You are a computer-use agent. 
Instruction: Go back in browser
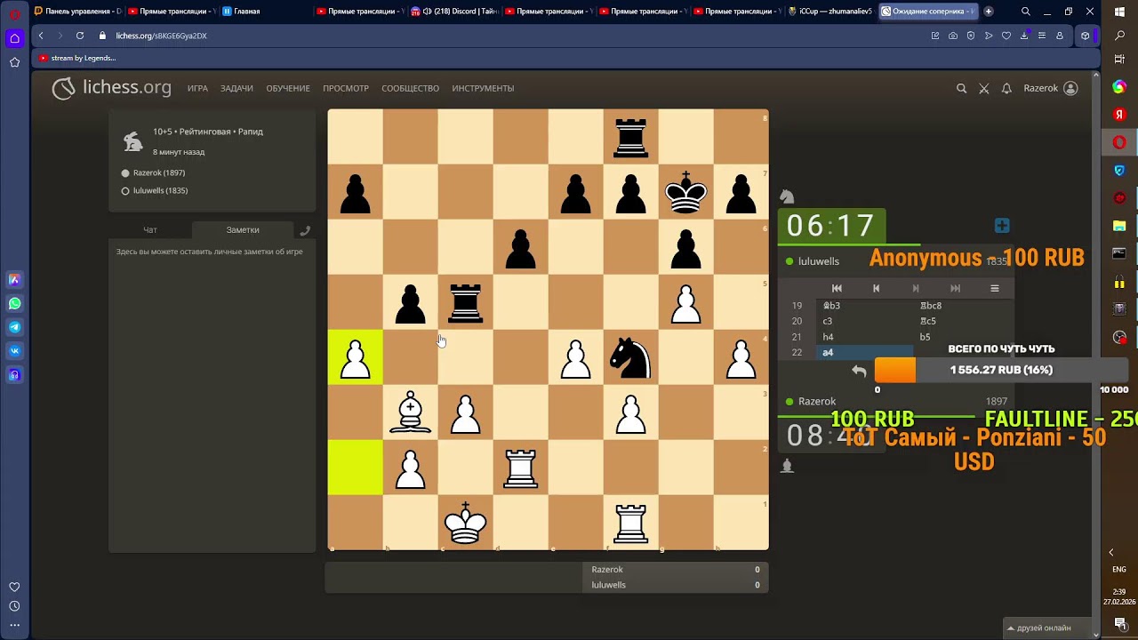tap(41, 36)
